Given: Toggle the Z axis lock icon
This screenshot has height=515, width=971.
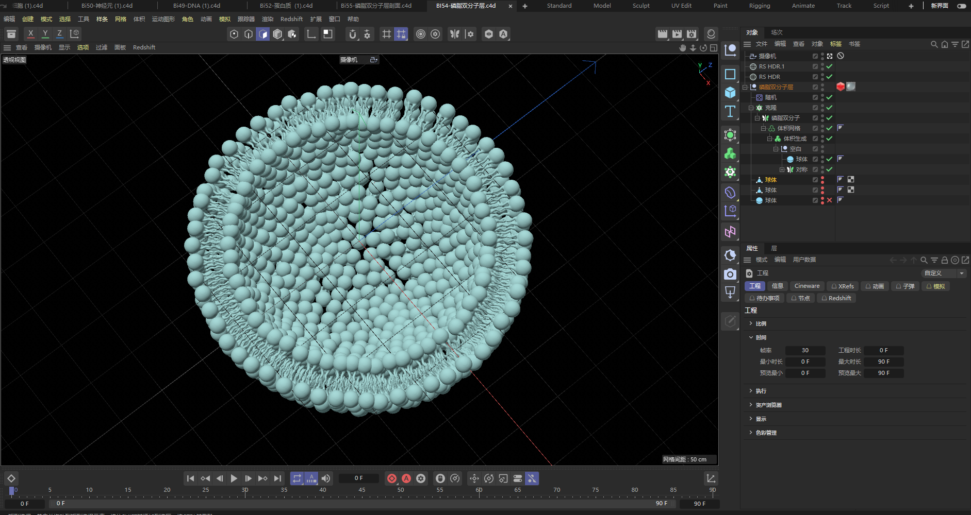Looking at the screenshot, I should click(x=60, y=34).
